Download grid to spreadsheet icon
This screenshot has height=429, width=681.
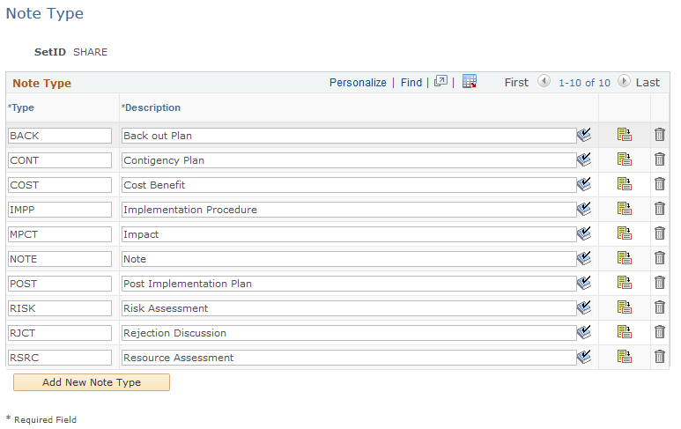click(x=470, y=81)
